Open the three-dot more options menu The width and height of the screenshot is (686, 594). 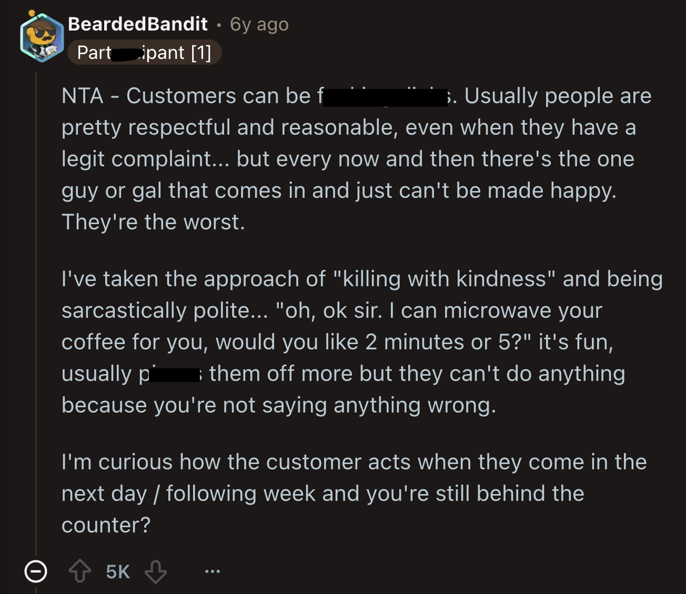(x=213, y=571)
